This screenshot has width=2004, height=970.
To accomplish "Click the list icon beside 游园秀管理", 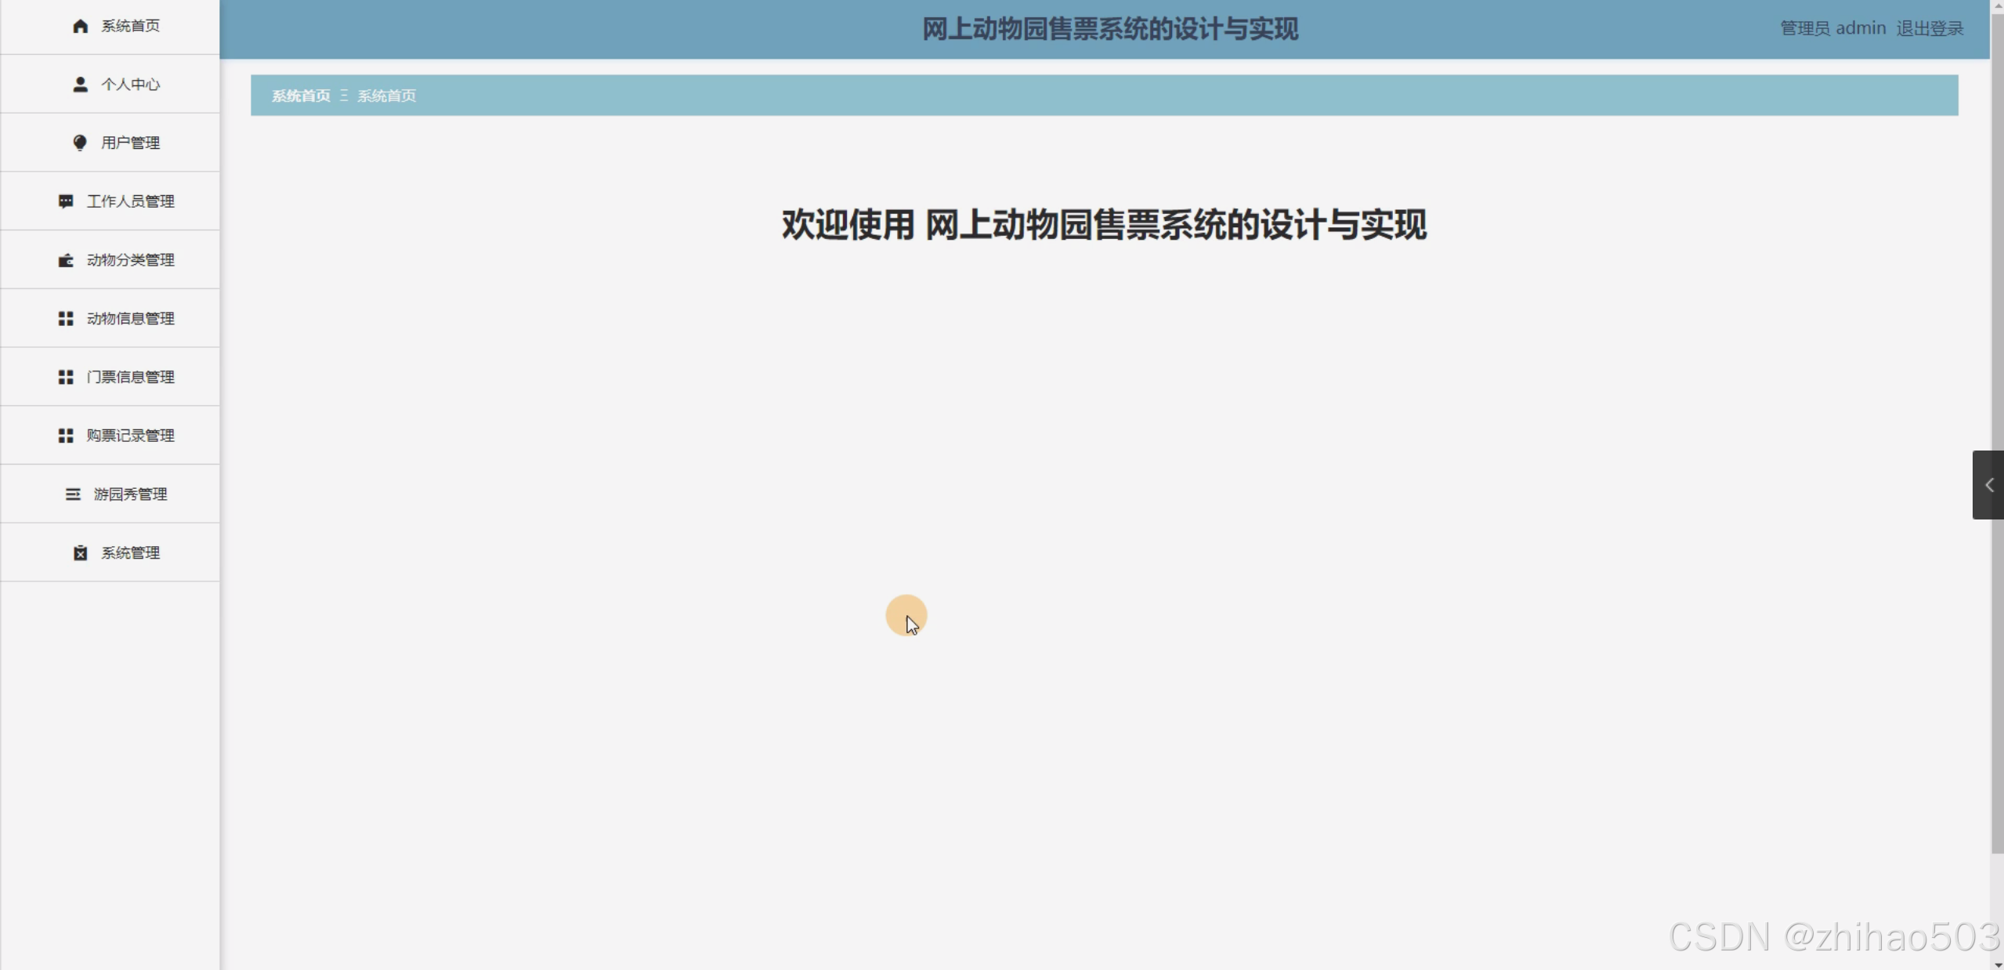I will [73, 494].
